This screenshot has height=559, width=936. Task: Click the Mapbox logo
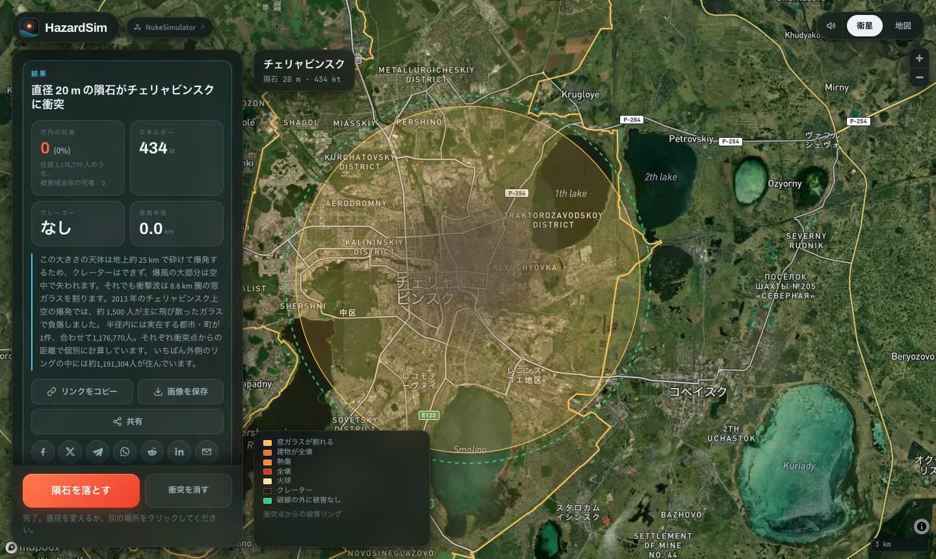[x=32, y=548]
